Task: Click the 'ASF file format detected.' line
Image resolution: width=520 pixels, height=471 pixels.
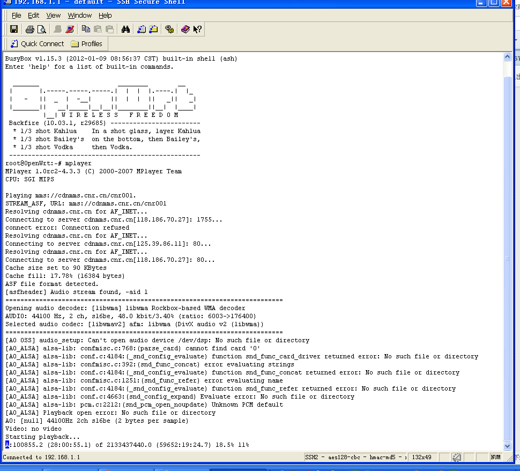Action: coord(52,284)
